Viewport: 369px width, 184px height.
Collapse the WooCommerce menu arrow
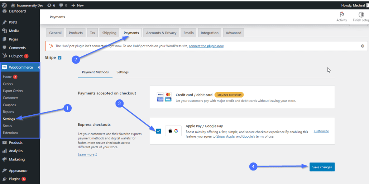[39, 68]
